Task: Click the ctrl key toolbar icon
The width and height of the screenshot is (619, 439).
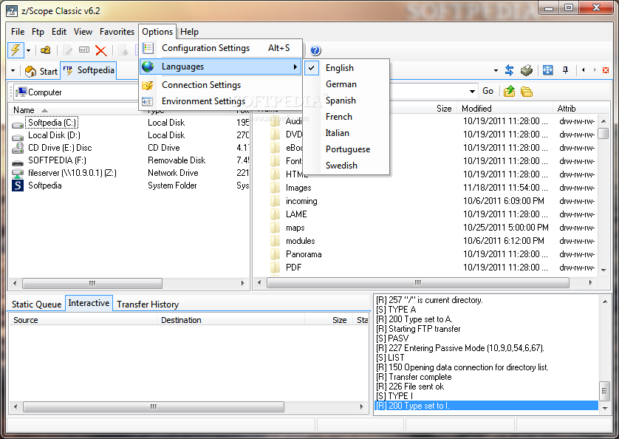Action: [x=84, y=50]
